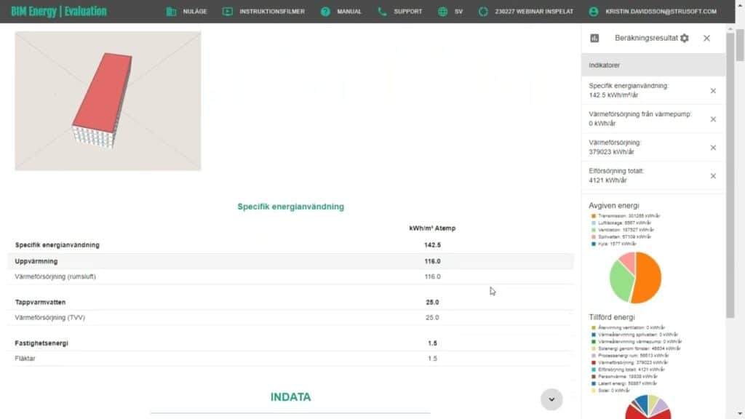The width and height of the screenshot is (745, 419).
Task: Remove the Värmeförsörjning 379023 kWh/år indicator
Action: point(713,148)
